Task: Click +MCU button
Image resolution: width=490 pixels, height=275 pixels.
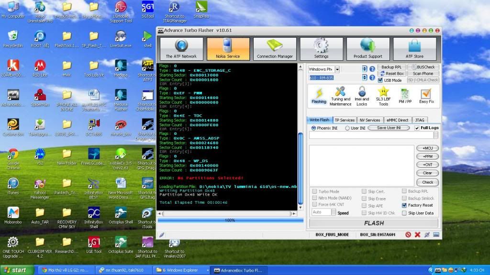Action: tap(427, 148)
